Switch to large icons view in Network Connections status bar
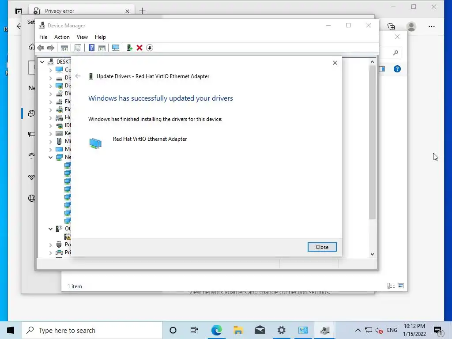The image size is (452, 339). point(401,286)
